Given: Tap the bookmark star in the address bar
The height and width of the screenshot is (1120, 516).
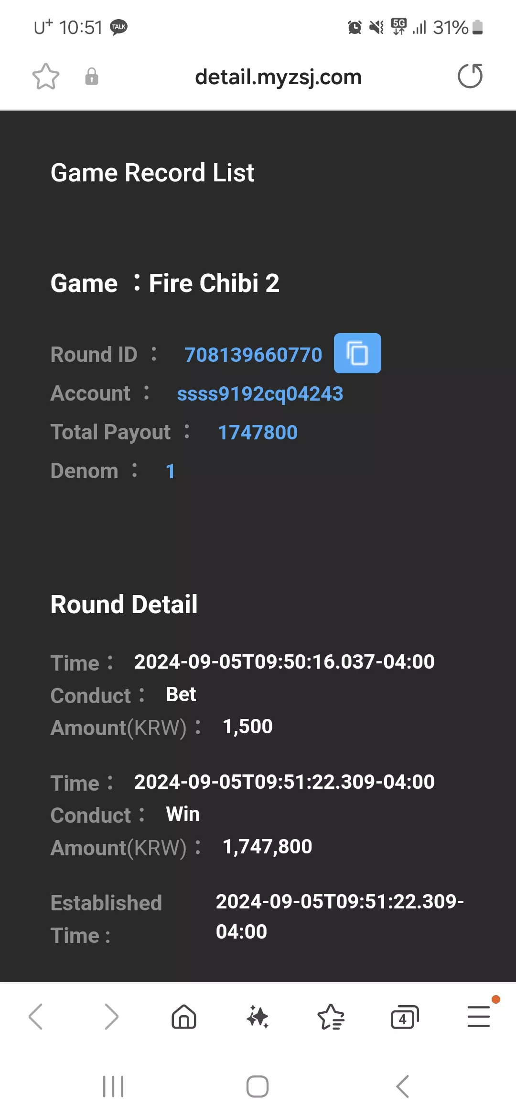Looking at the screenshot, I should [46, 77].
